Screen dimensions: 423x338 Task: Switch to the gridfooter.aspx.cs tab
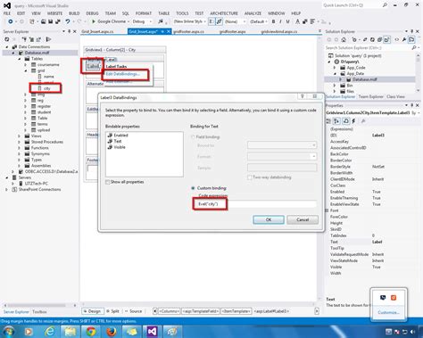188,31
